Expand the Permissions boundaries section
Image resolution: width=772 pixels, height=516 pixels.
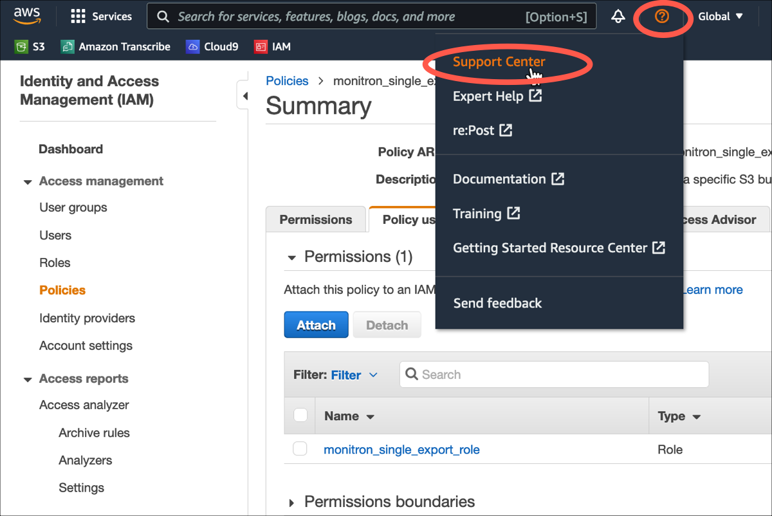point(291,502)
